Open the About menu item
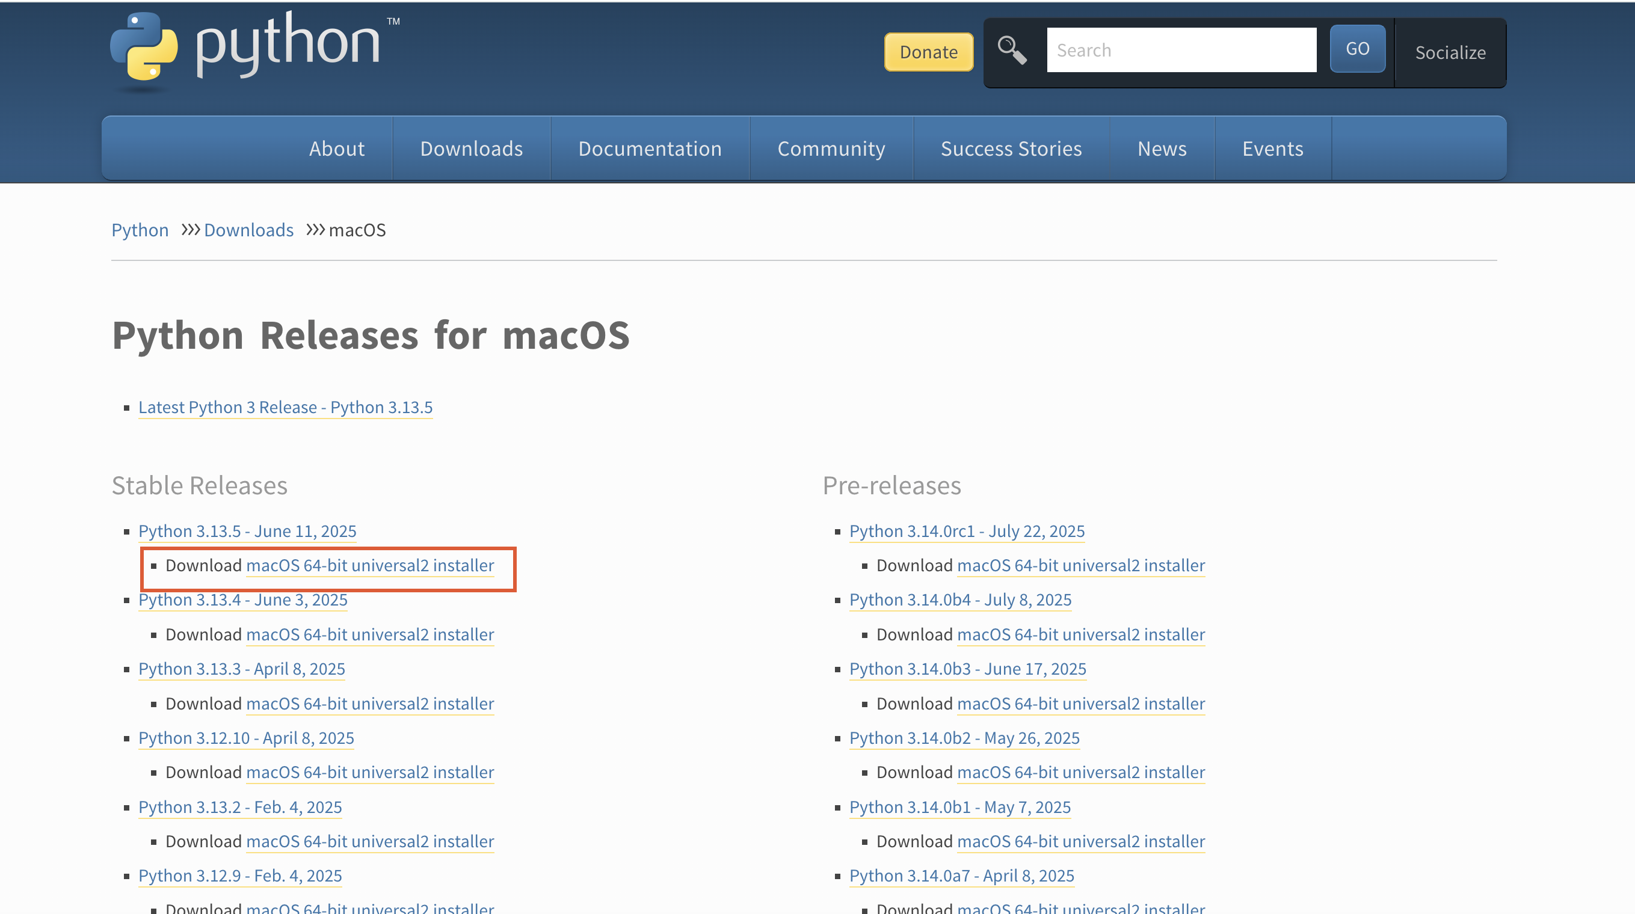Image resolution: width=1635 pixels, height=914 pixels. point(336,149)
